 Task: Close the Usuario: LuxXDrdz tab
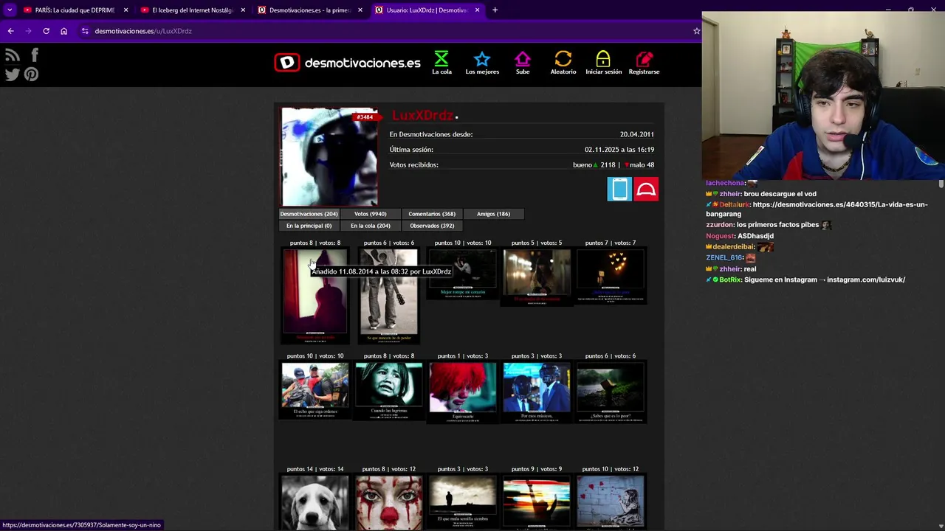[477, 10]
